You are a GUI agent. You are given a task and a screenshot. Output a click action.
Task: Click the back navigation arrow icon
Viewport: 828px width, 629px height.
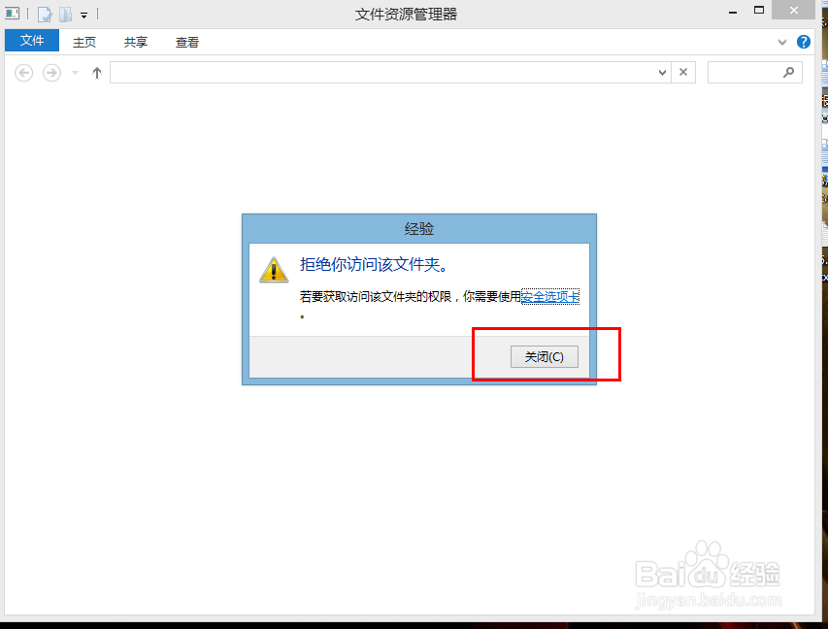pyautogui.click(x=22, y=72)
